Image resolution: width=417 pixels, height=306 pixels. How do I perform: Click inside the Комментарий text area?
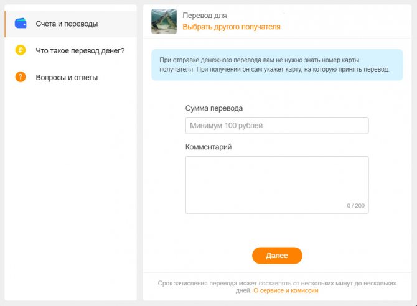point(277,185)
